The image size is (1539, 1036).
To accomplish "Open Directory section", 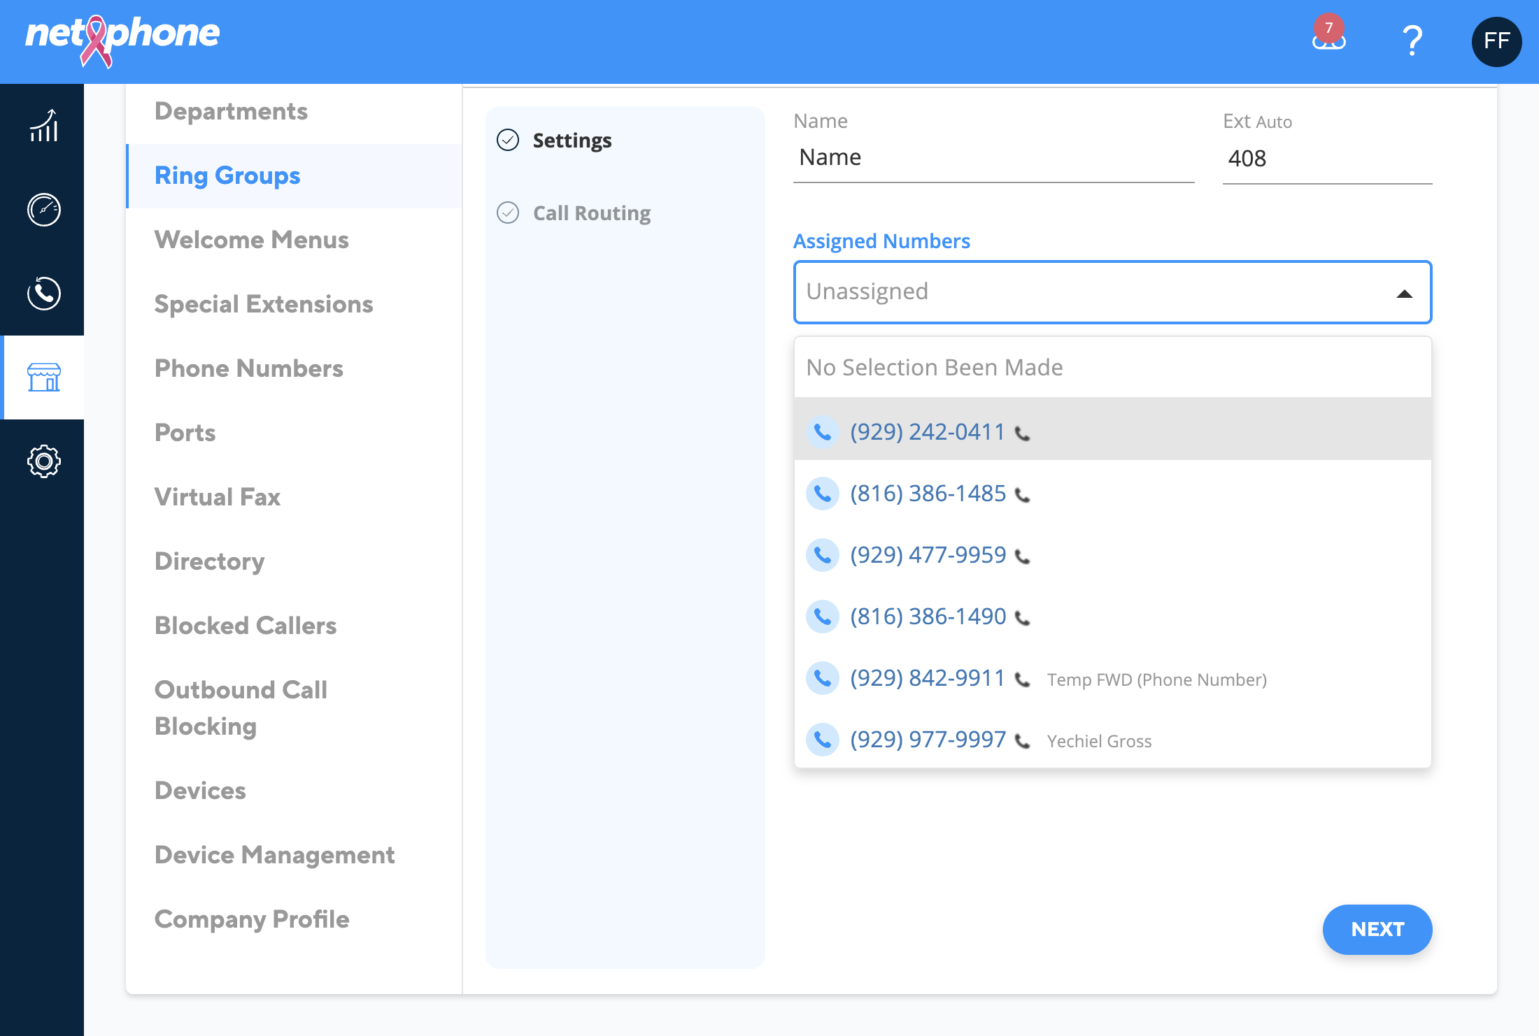I will click(210, 561).
